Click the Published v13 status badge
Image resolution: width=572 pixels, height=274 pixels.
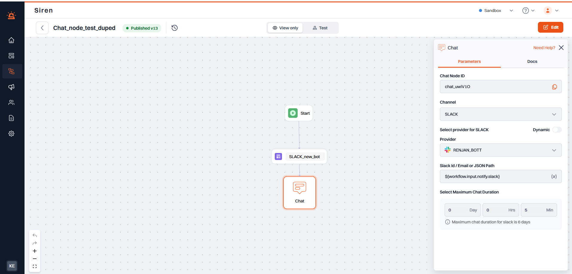[142, 28]
